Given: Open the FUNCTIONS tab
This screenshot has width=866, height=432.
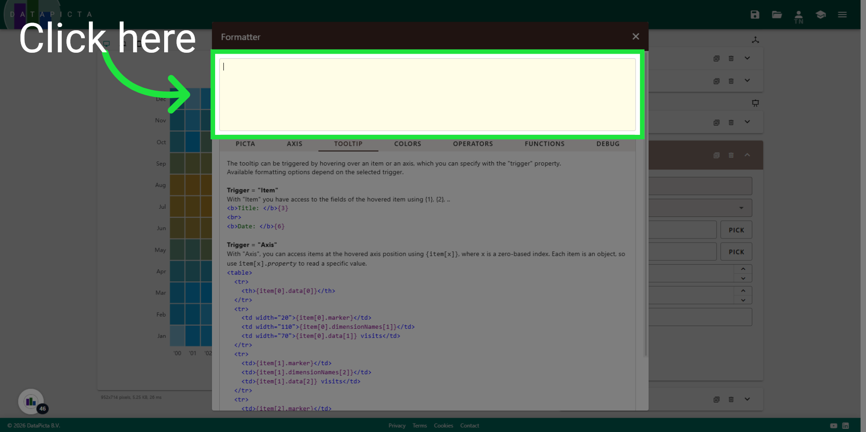Looking at the screenshot, I should pyautogui.click(x=544, y=144).
